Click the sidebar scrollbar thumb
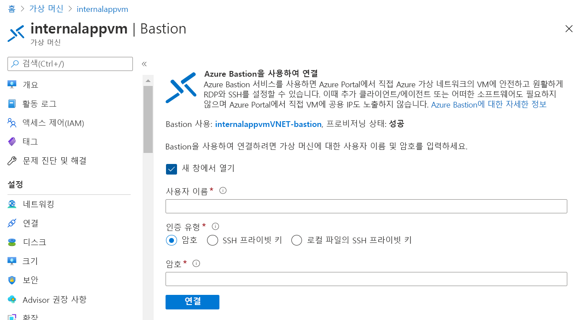577x320 pixels. point(148,119)
